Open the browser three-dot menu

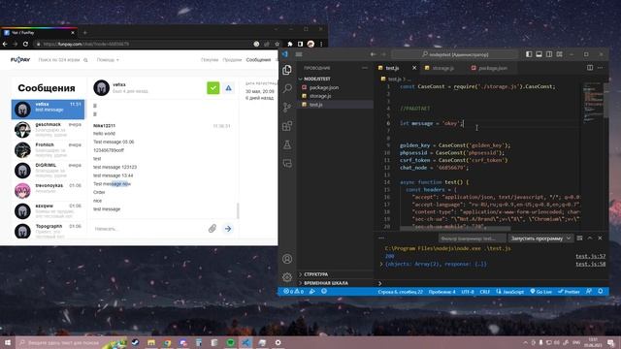321,44
